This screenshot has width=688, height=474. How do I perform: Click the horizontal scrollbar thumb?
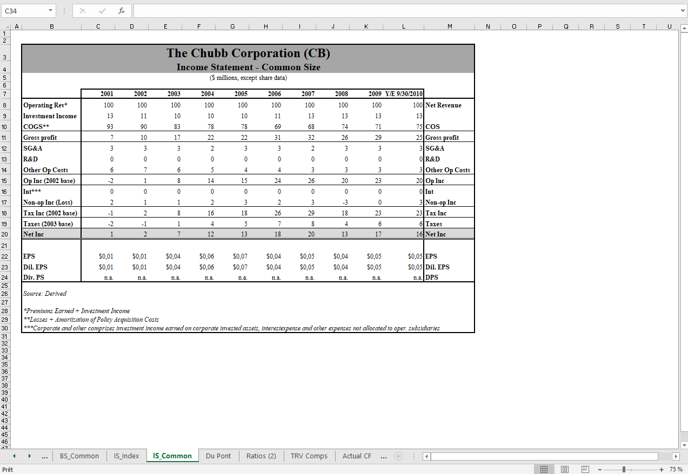point(544,456)
